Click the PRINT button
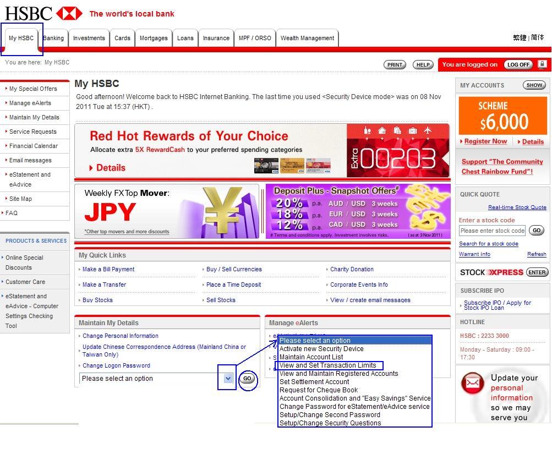The image size is (552, 454). (395, 65)
